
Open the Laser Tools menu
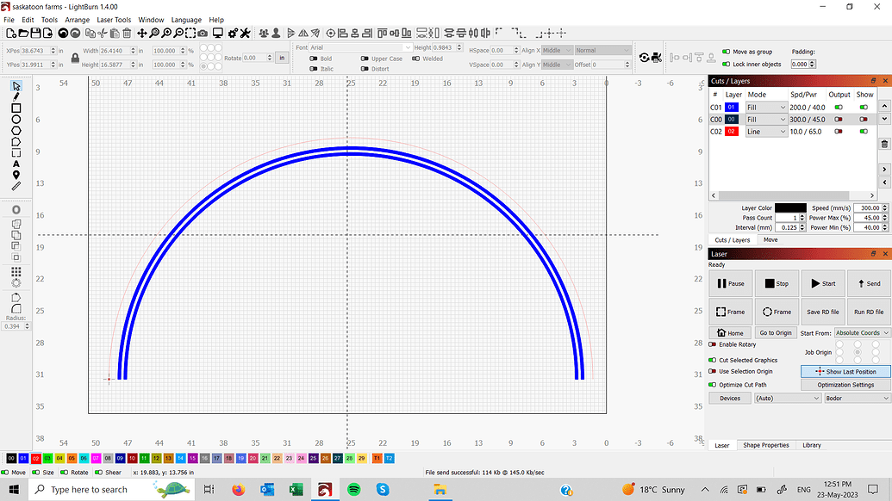(x=113, y=19)
